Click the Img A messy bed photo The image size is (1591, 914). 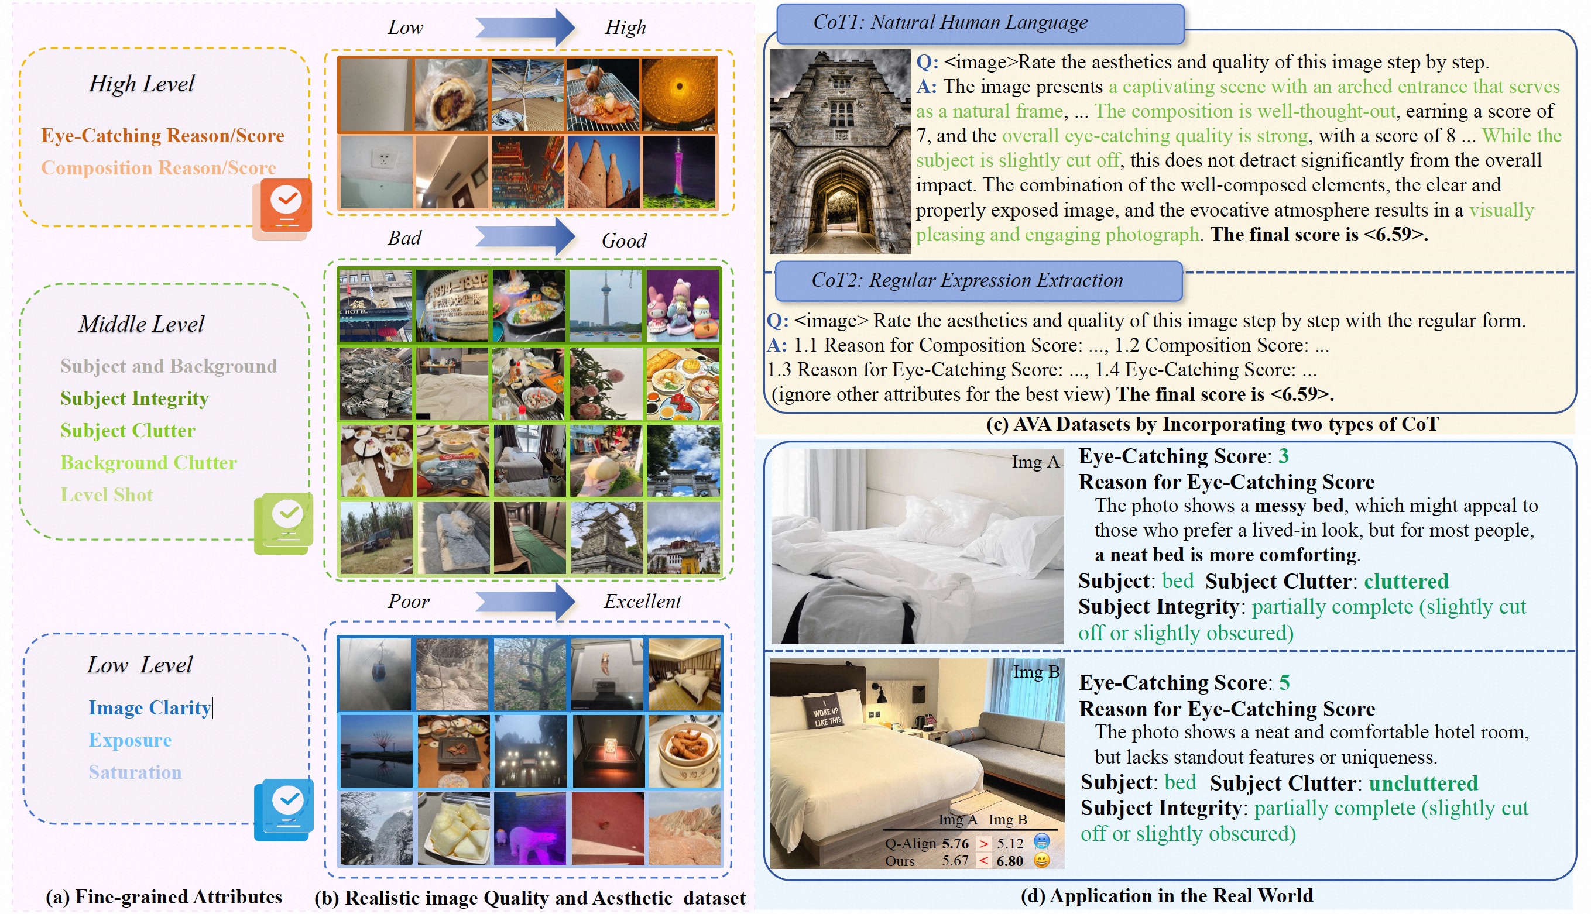click(917, 546)
